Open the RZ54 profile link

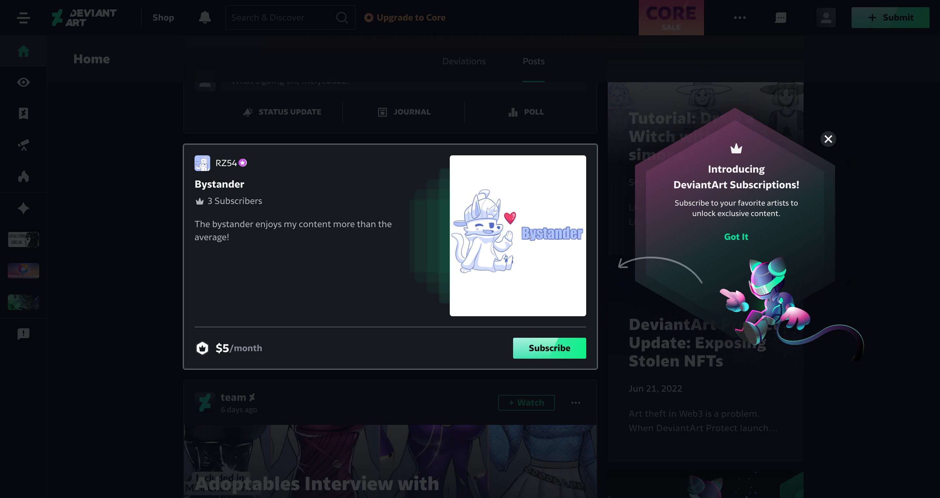click(226, 163)
